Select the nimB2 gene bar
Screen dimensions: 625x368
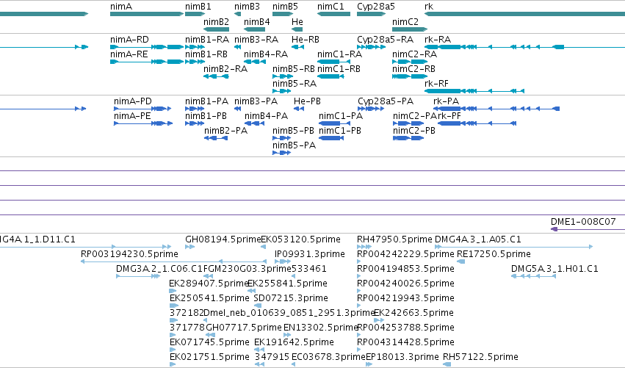[x=217, y=29]
